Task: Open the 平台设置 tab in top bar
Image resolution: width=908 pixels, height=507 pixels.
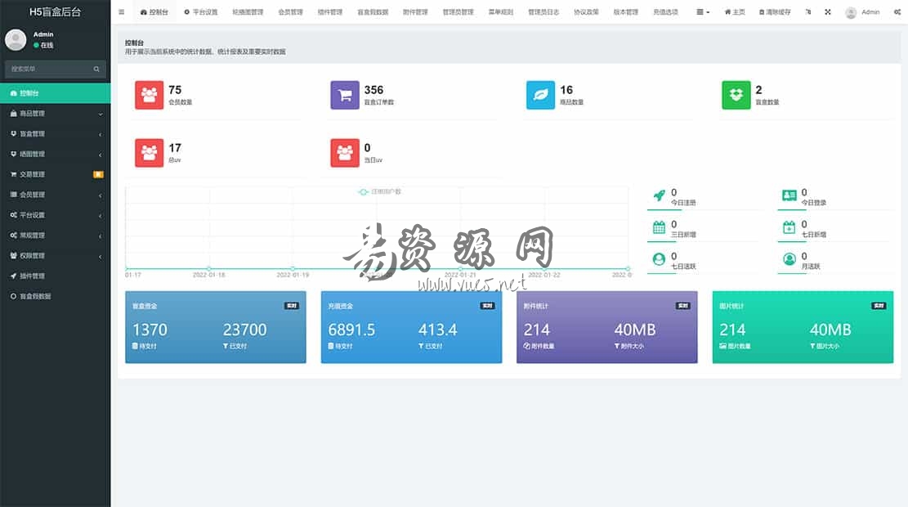Action: pyautogui.click(x=201, y=11)
